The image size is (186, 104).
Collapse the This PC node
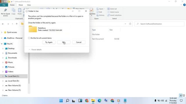click(2, 44)
